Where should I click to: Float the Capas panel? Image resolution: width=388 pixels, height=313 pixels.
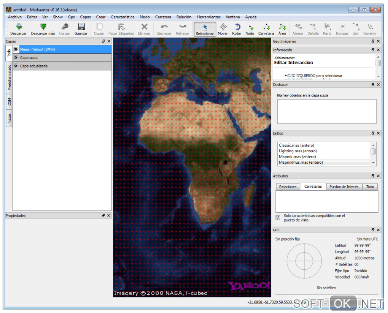coord(103,41)
